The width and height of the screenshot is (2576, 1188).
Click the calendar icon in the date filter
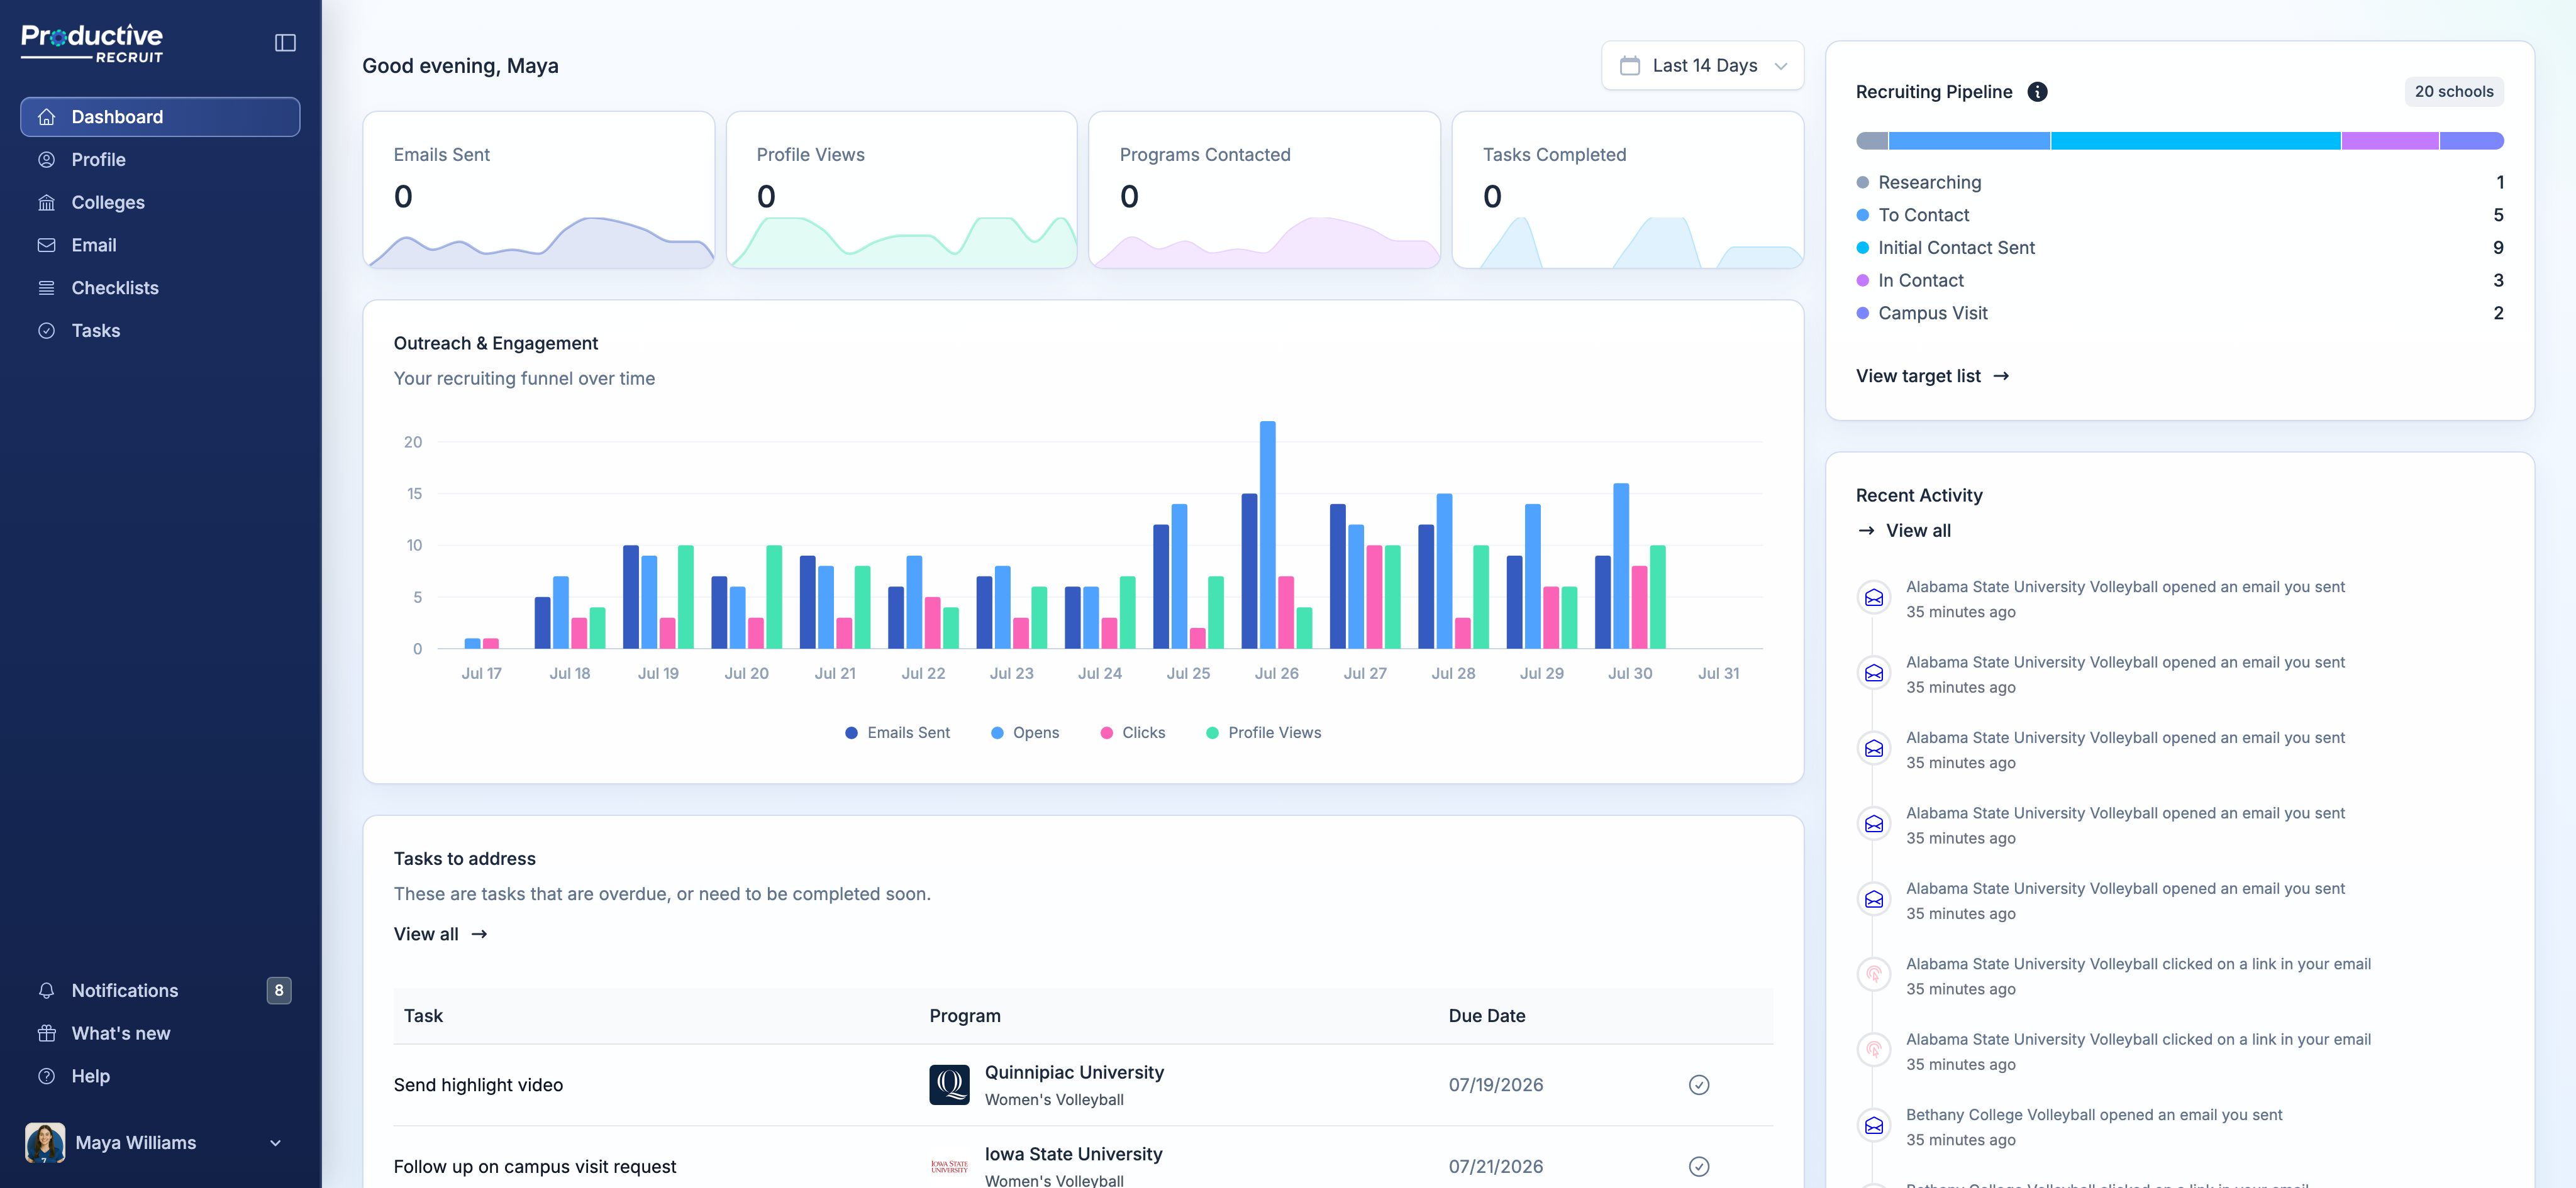1630,66
